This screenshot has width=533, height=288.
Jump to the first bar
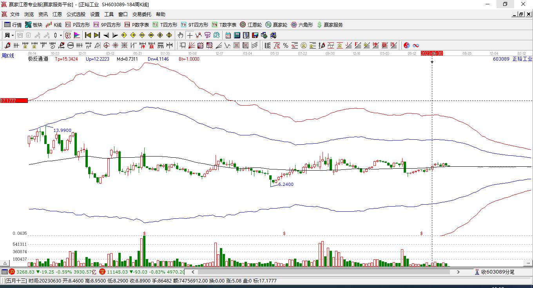pyautogui.click(x=88, y=35)
